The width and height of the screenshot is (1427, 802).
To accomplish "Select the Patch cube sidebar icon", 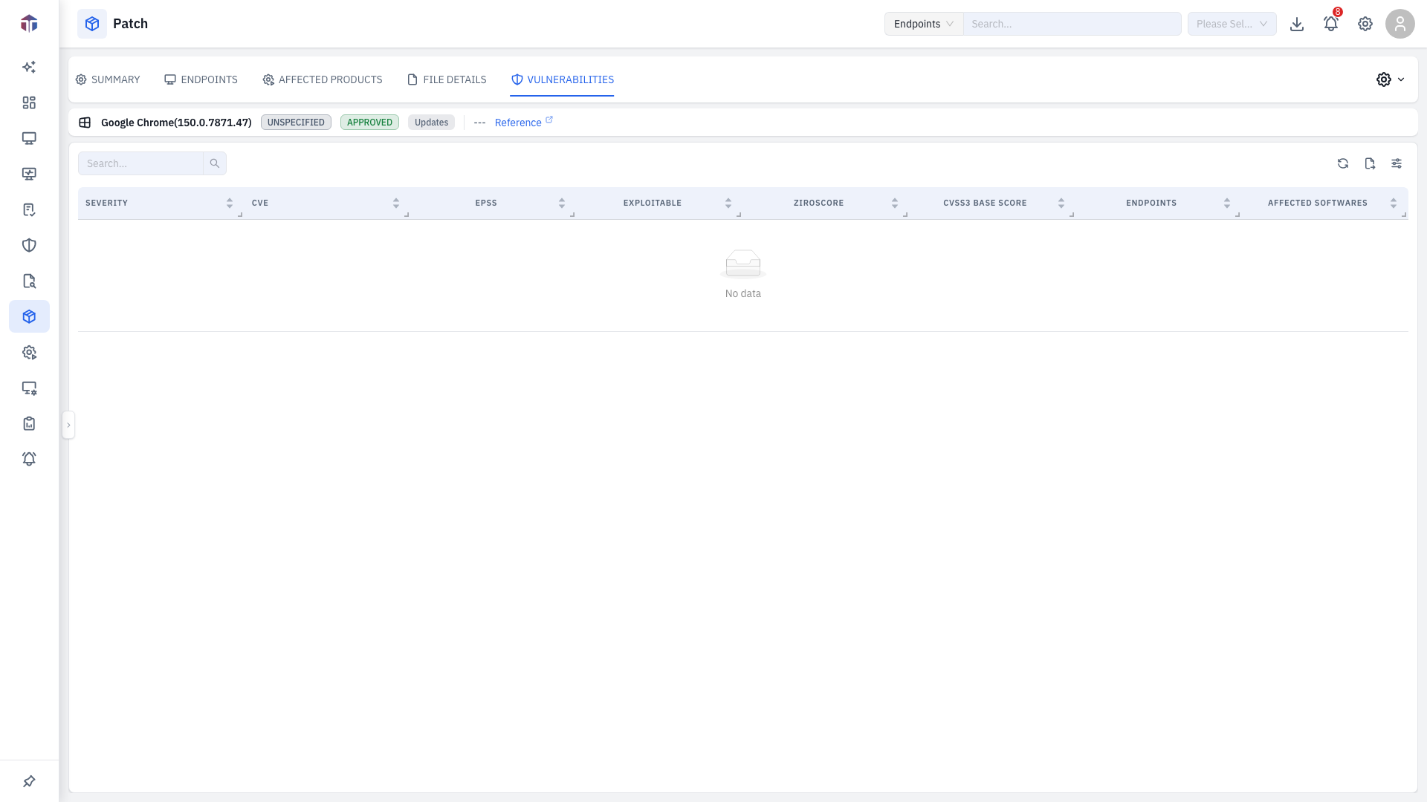I will 29,316.
